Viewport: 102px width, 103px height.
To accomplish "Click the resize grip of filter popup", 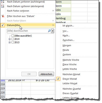I will click(x=54, y=78).
